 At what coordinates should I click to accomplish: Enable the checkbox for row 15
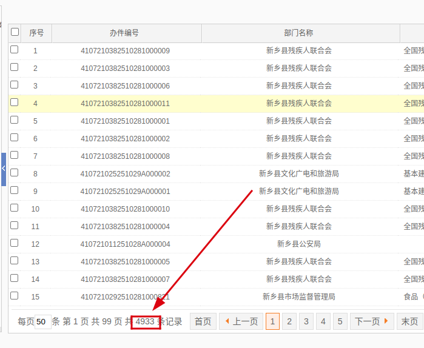15,296
